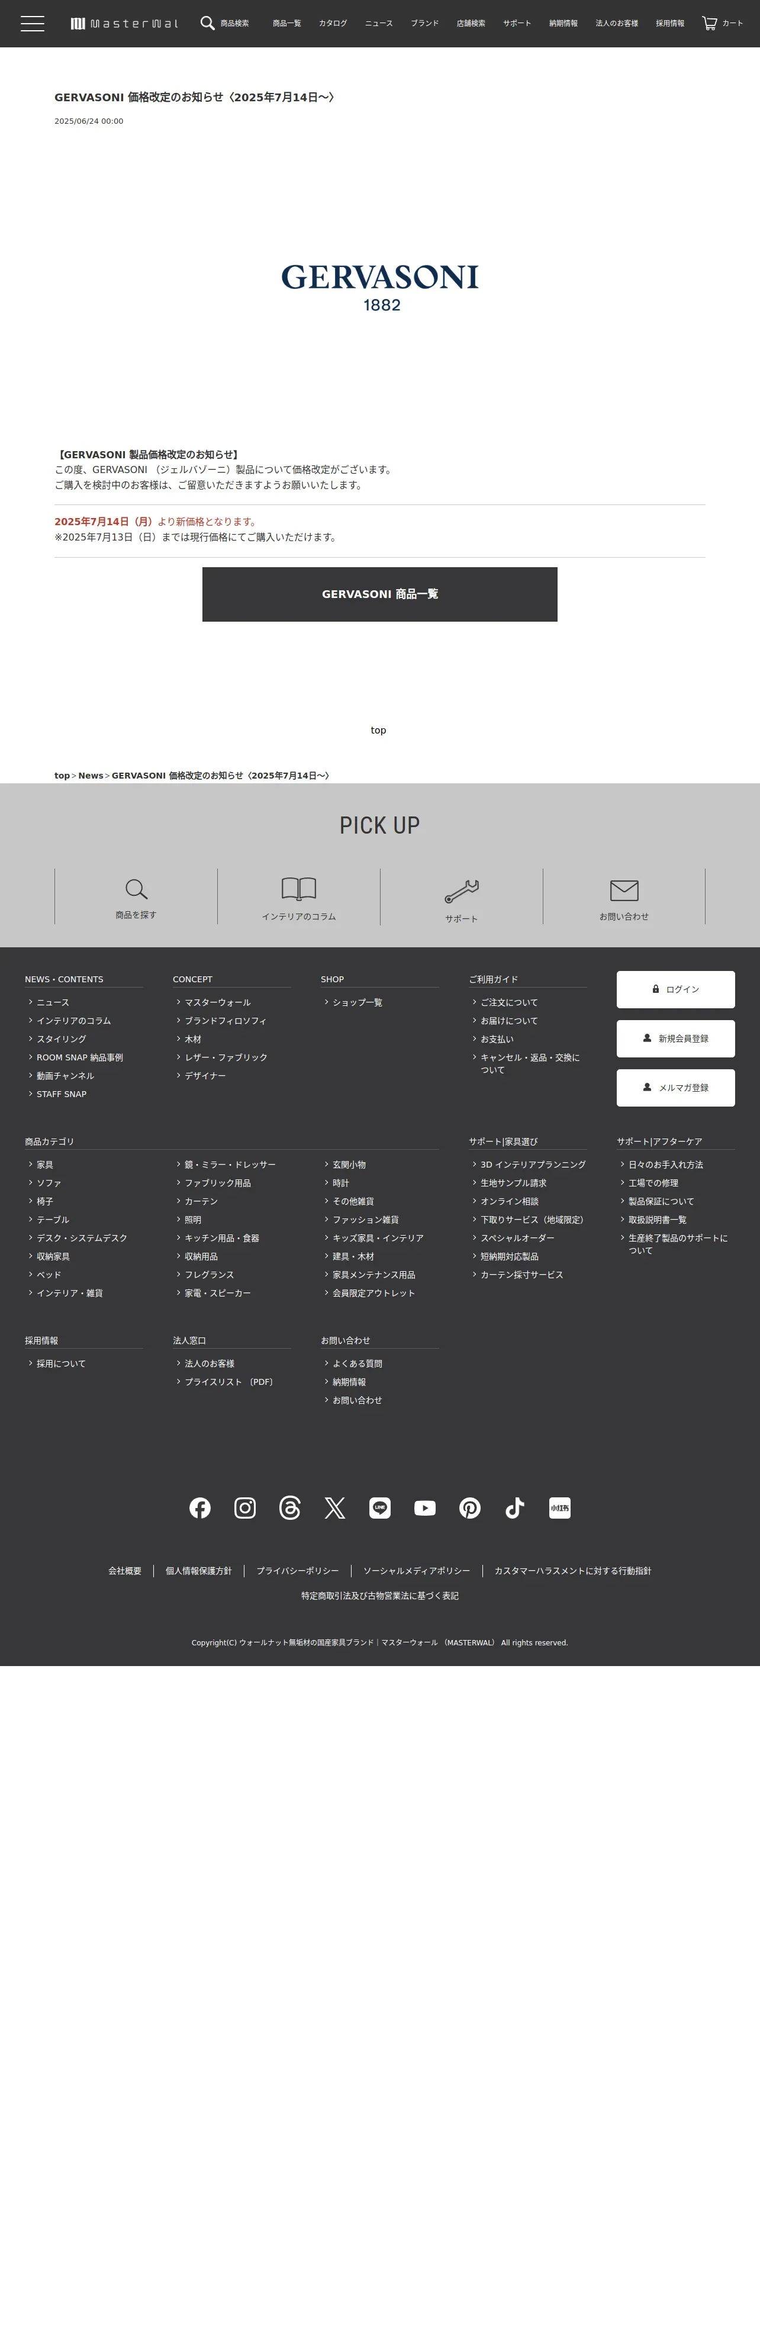This screenshot has width=760, height=2328.
Task: Open the Threads icon
Action: tap(290, 1507)
